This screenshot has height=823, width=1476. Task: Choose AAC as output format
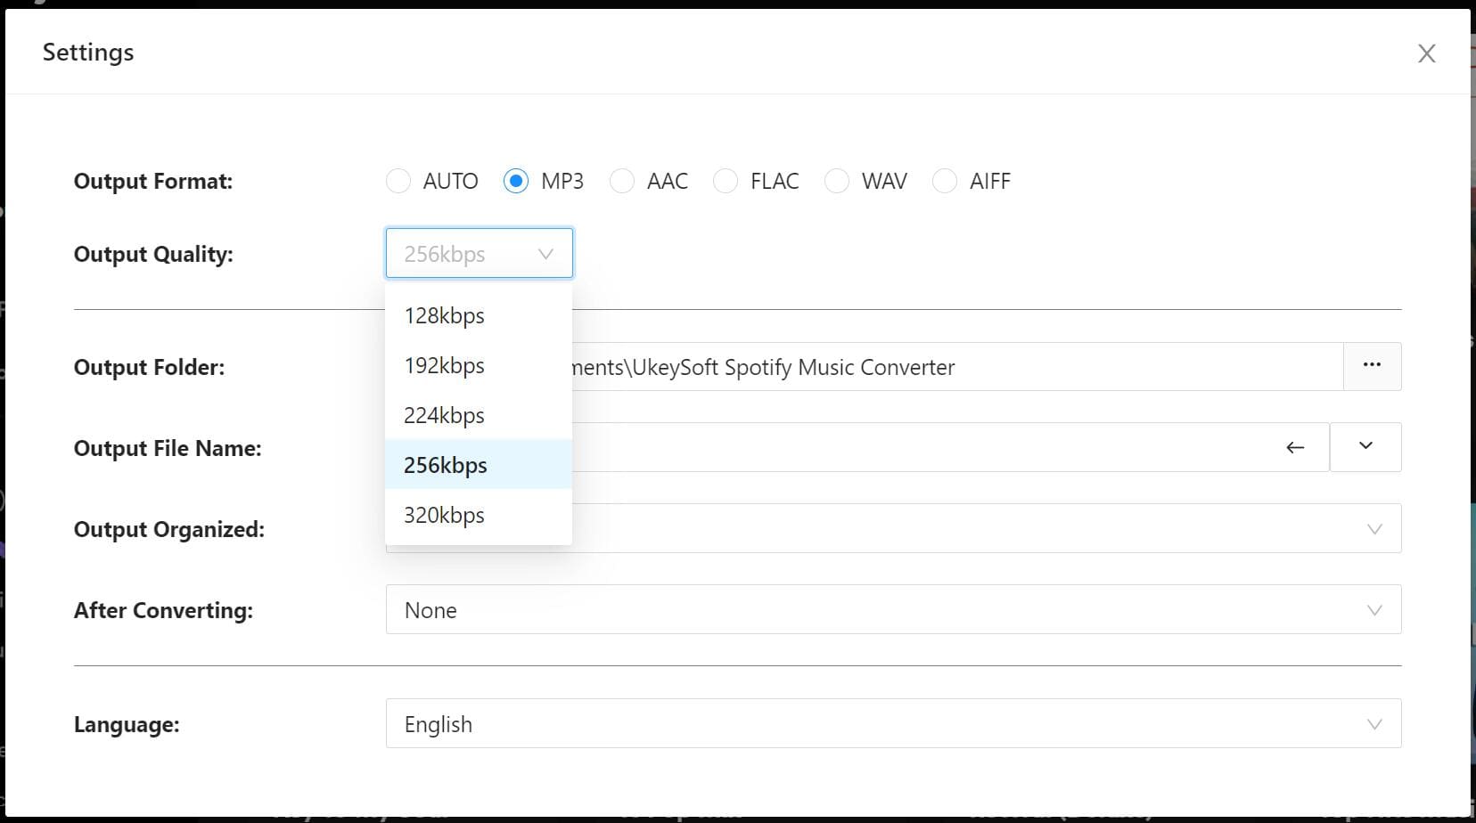[621, 181]
